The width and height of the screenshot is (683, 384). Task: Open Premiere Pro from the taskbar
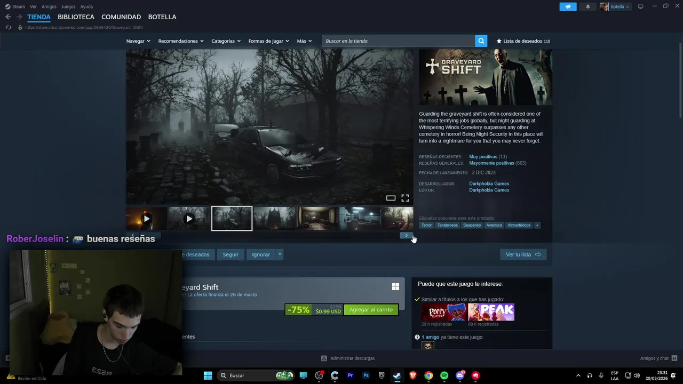tap(350, 375)
